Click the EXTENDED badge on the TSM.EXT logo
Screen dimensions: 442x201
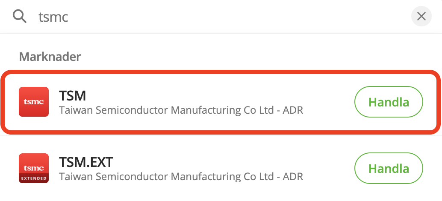34,178
